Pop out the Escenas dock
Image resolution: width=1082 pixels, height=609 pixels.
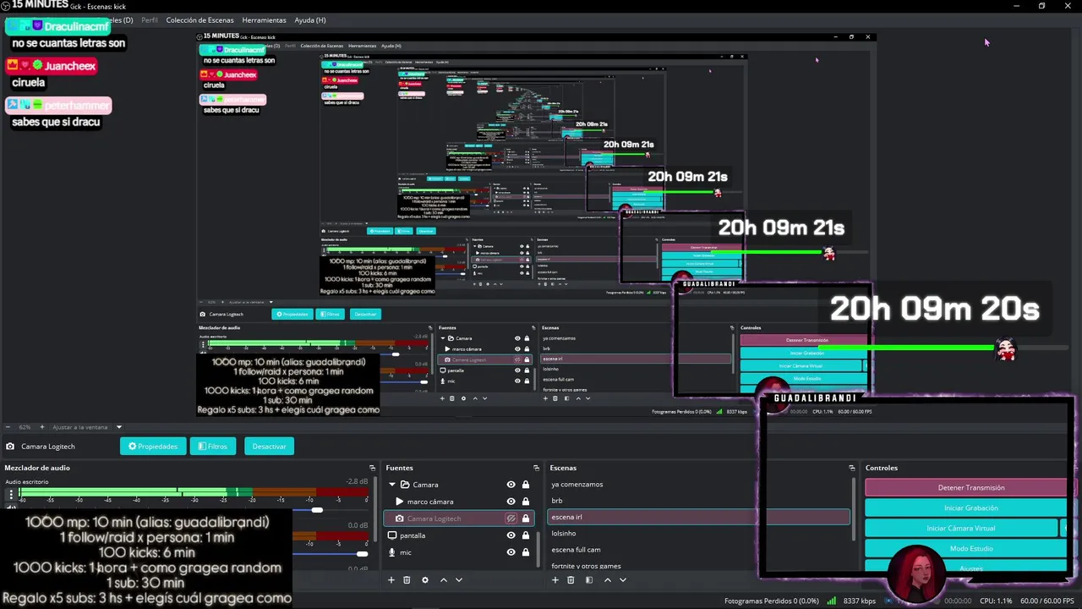(x=852, y=468)
